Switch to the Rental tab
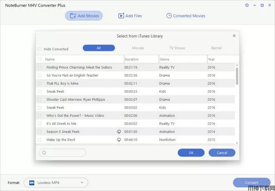This screenshot has width=275, height=191. 216,48
